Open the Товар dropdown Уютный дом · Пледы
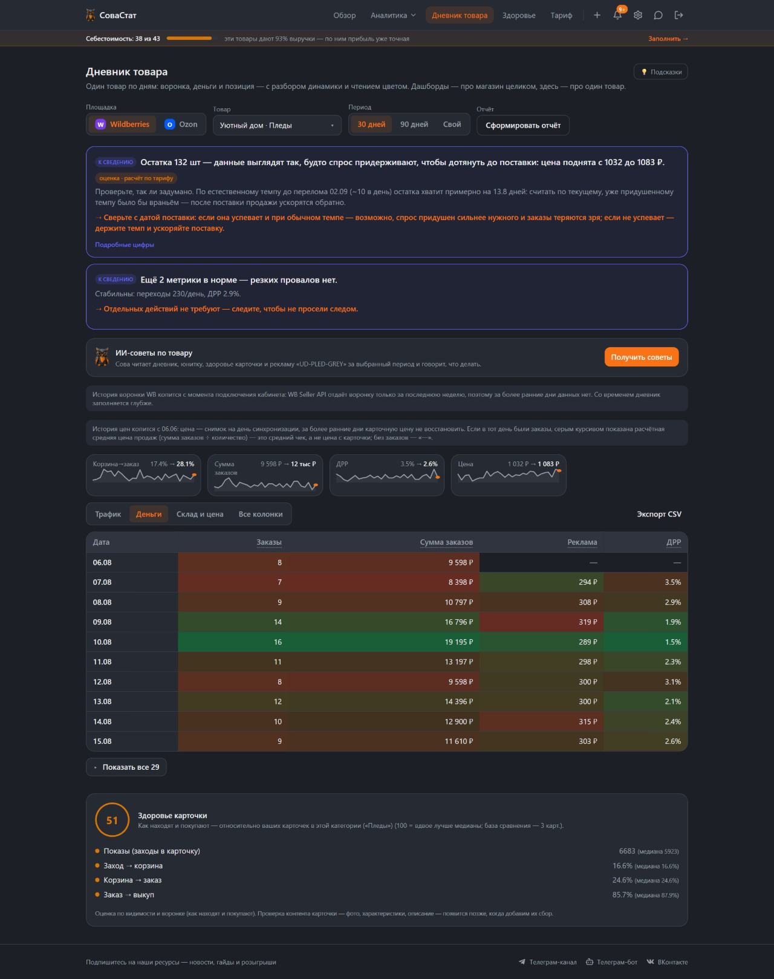The height and width of the screenshot is (979, 774). 277,125
